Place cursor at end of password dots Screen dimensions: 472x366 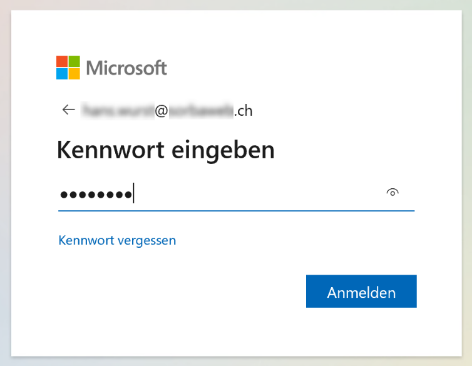[x=134, y=194]
